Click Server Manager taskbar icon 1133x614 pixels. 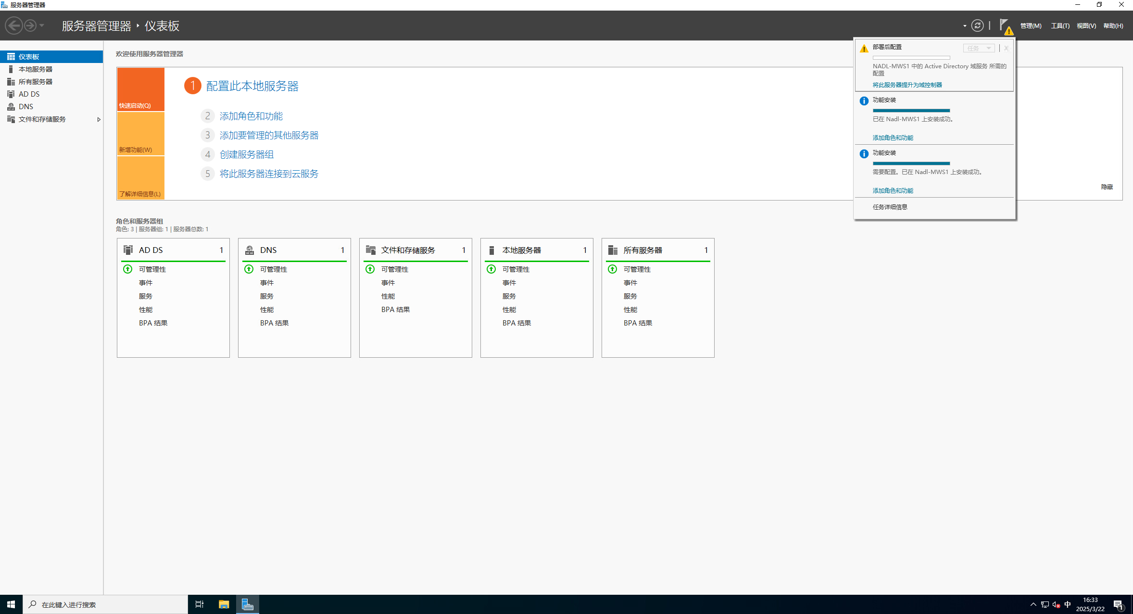coord(248,604)
